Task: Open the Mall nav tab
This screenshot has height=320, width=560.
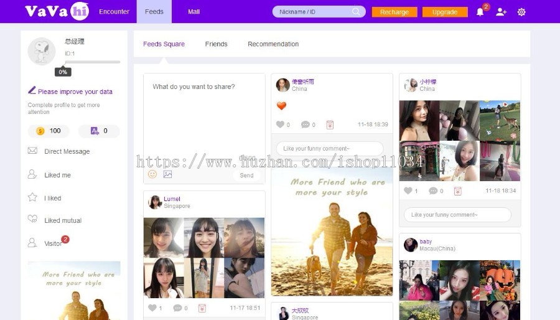Action: (x=194, y=11)
